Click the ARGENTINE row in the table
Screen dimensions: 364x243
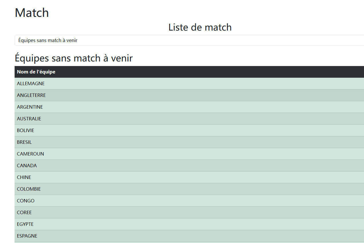click(30, 107)
